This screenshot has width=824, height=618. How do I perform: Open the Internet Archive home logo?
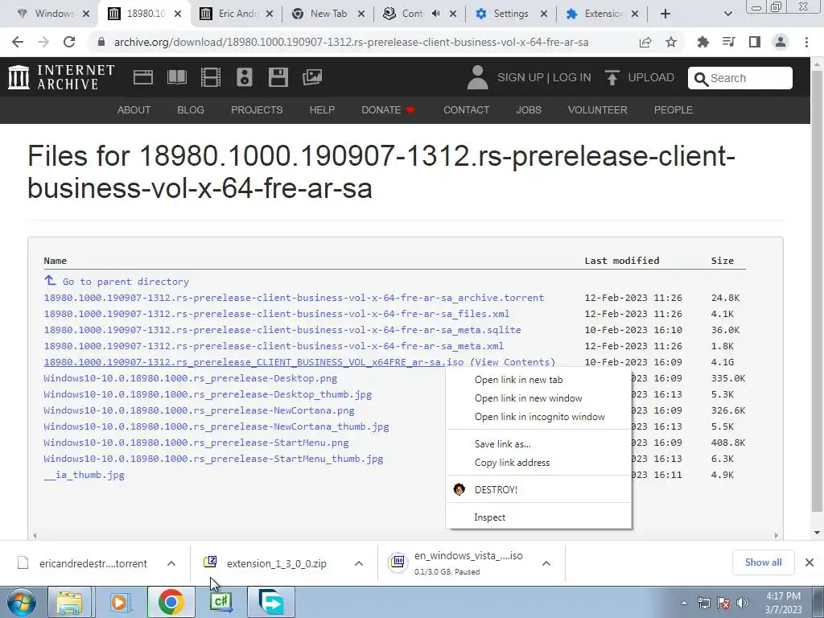[x=61, y=77]
